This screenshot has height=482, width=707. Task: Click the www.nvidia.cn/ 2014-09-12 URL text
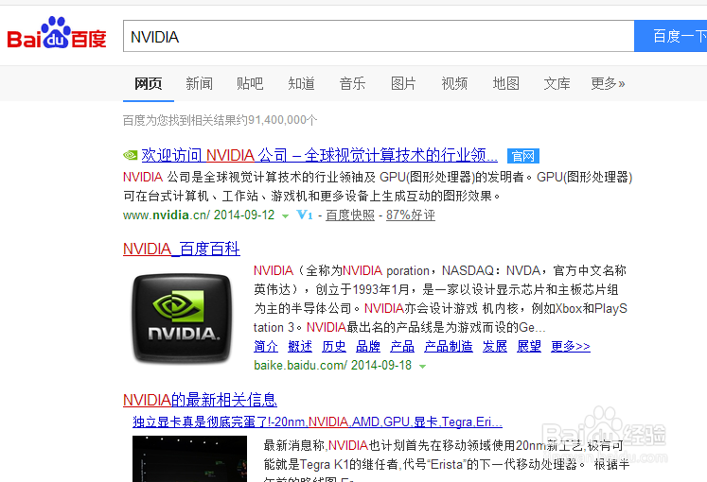point(199,215)
